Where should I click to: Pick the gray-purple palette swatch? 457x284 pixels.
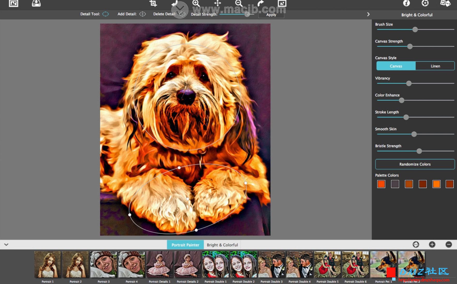[x=395, y=184]
